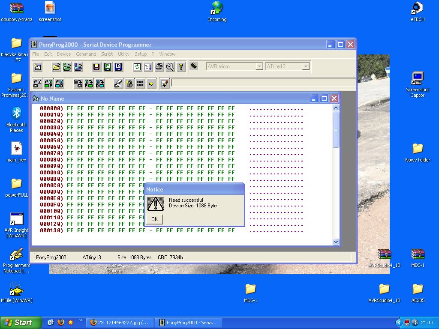The height and width of the screenshot is (329, 439).
Task: Open the Window menu
Action: point(167,54)
